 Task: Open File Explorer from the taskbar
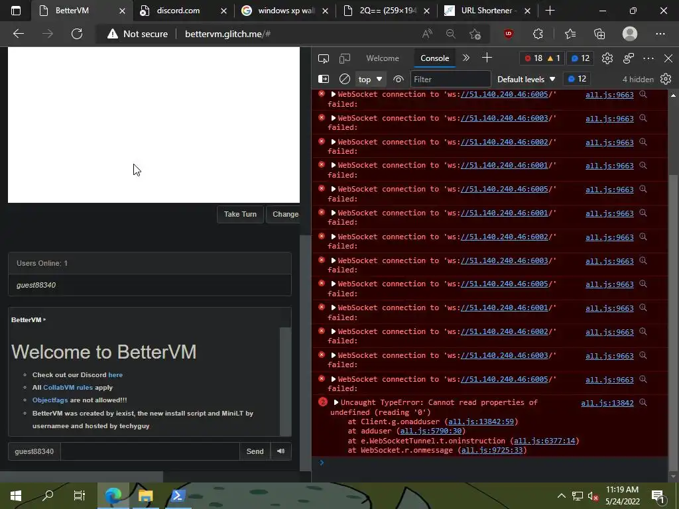click(x=145, y=496)
